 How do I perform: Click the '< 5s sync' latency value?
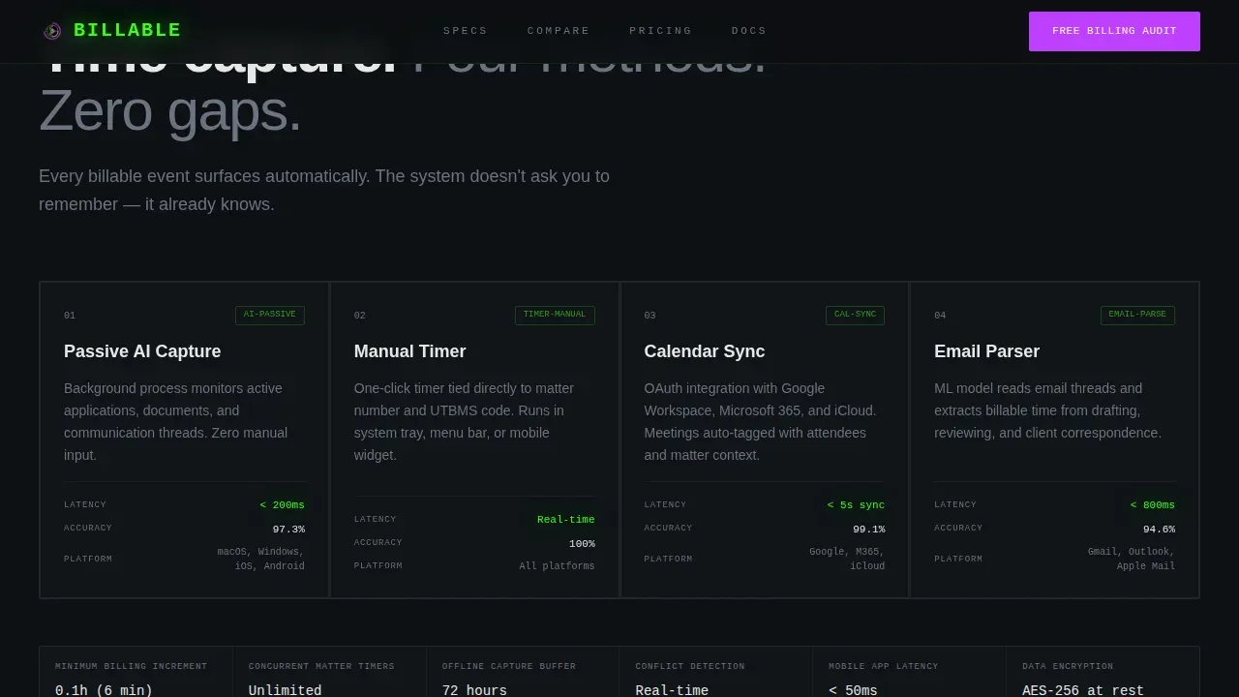(856, 505)
